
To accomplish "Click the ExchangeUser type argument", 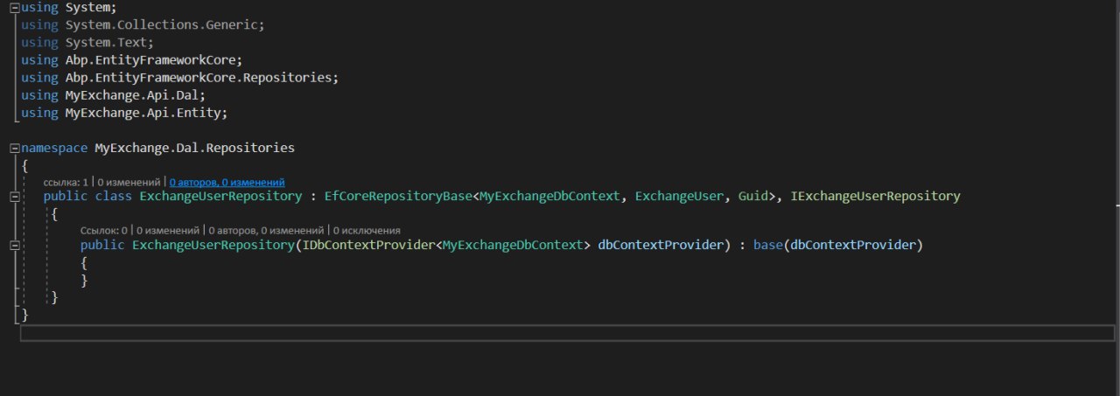I will tap(679, 197).
